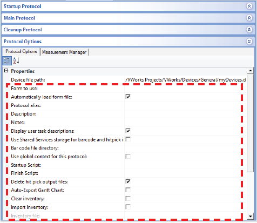Collapse the Protocol Options panel chevron
Image resolution: width=257 pixels, height=223 pixels.
coord(249,42)
